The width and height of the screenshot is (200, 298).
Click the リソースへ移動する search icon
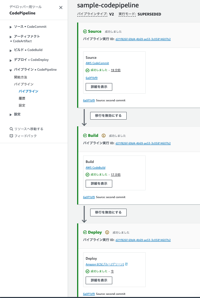tap(11, 129)
